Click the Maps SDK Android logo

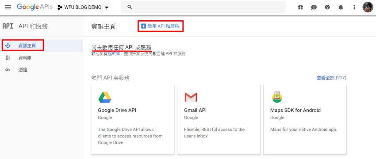click(x=277, y=97)
